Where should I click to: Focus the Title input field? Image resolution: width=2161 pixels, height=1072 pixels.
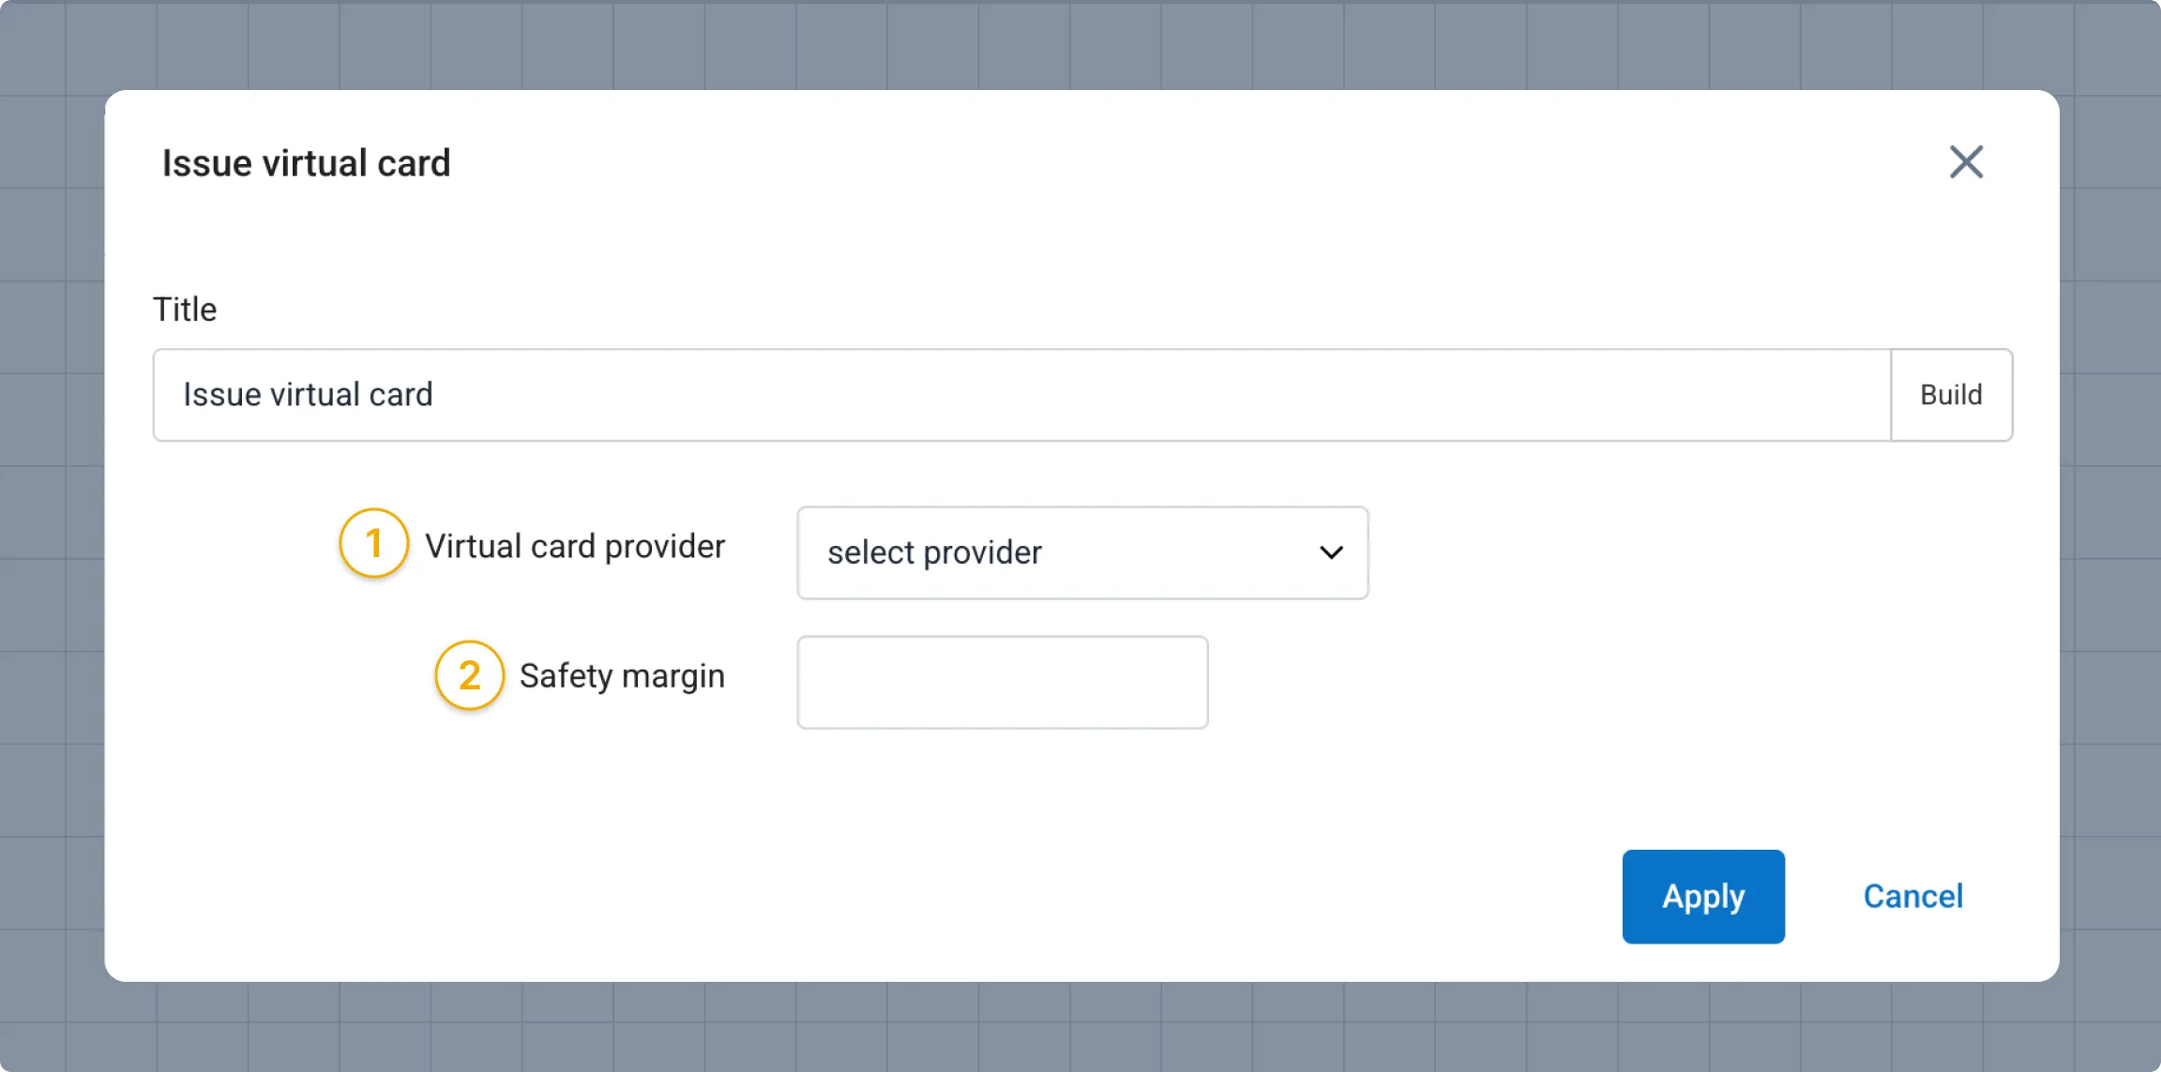coord(1021,395)
